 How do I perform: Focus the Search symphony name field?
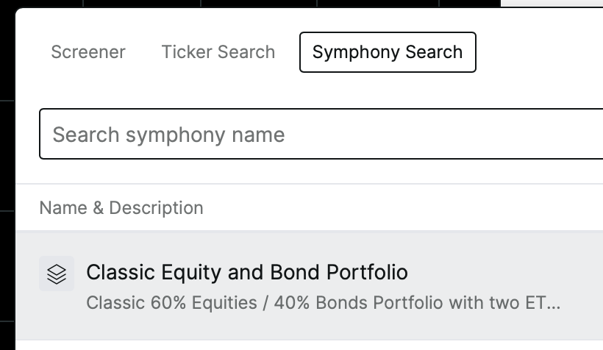point(321,134)
